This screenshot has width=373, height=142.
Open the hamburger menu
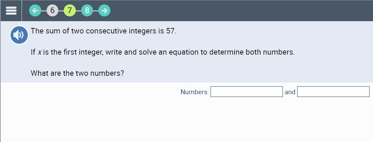coord(11,11)
